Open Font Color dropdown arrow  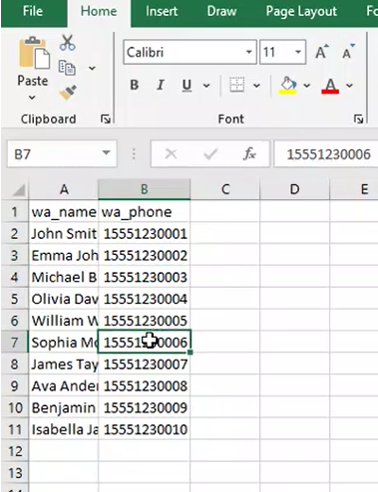[349, 86]
